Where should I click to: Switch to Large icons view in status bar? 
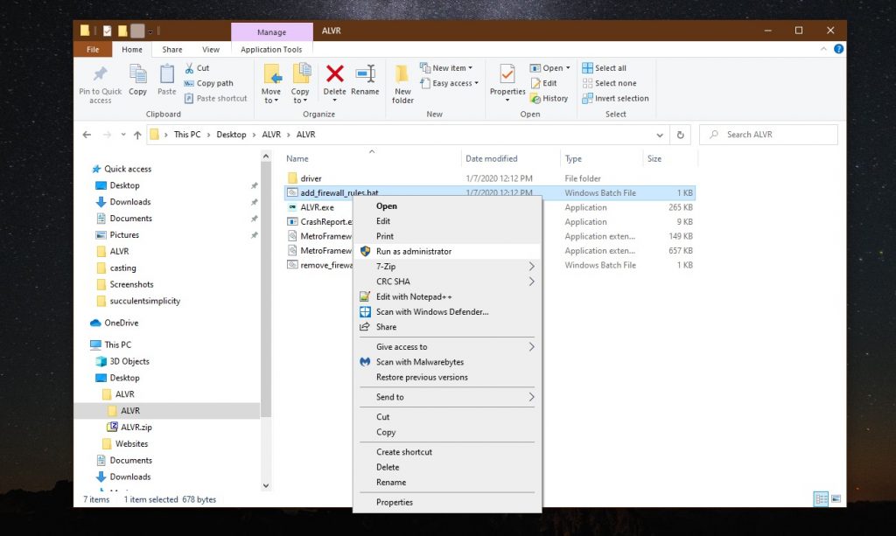point(836,499)
